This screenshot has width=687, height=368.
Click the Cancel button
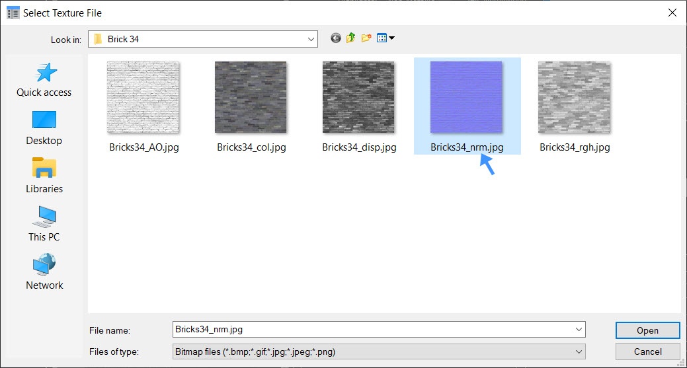coord(647,351)
